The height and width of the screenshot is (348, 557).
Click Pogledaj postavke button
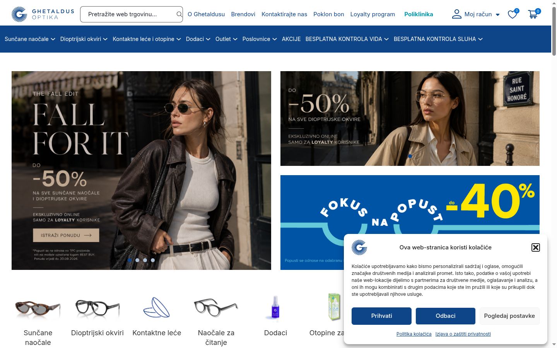509,316
